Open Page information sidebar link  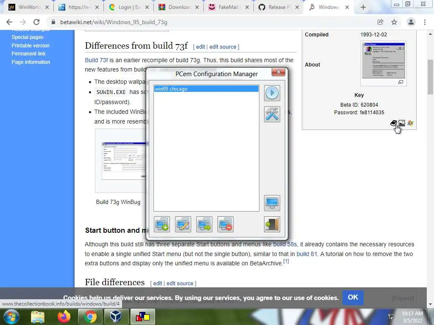[x=31, y=62]
